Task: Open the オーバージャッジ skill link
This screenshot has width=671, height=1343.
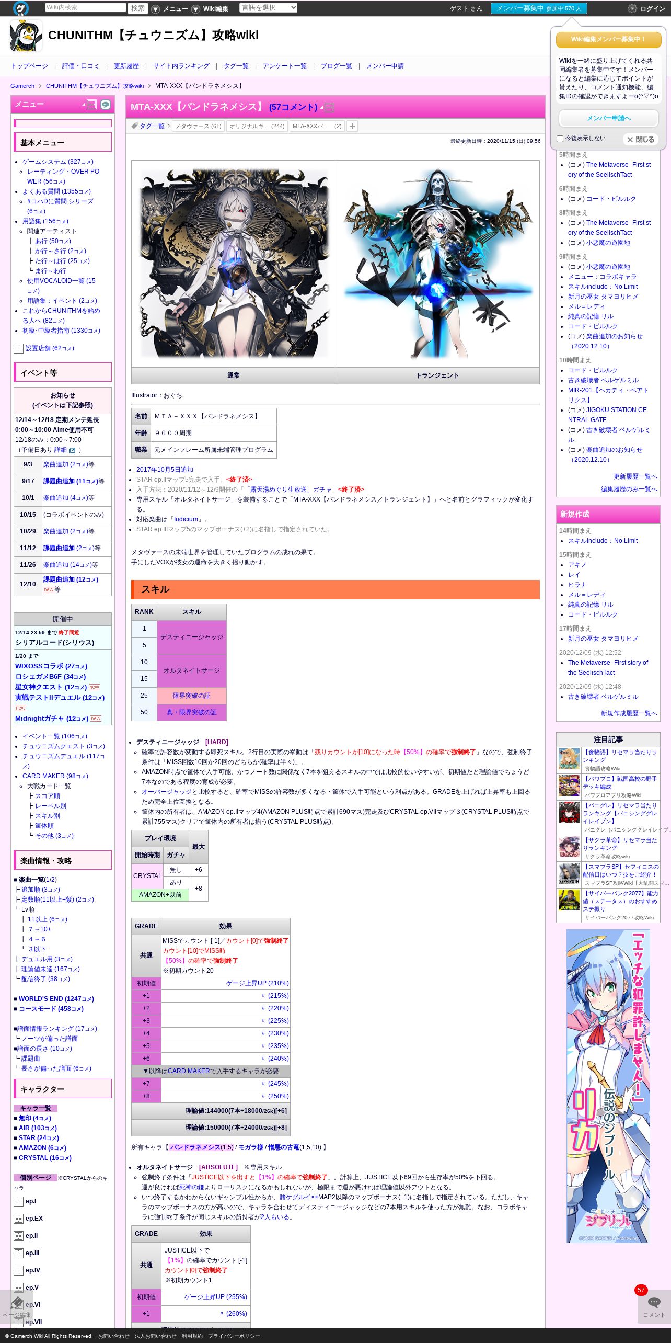Action: [x=166, y=792]
